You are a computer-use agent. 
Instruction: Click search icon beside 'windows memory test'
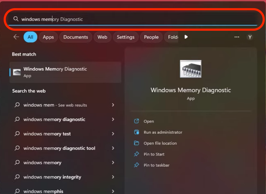(17, 134)
